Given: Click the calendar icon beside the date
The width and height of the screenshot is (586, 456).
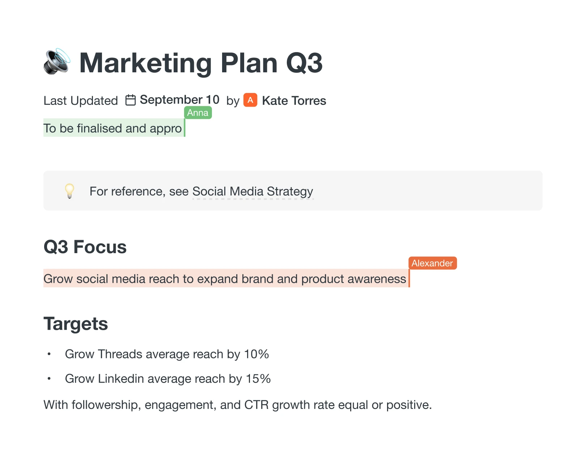Looking at the screenshot, I should tap(130, 100).
